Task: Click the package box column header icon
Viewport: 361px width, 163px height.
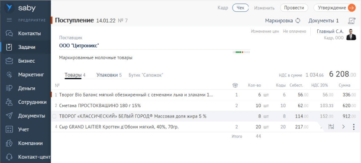Action: point(235,85)
